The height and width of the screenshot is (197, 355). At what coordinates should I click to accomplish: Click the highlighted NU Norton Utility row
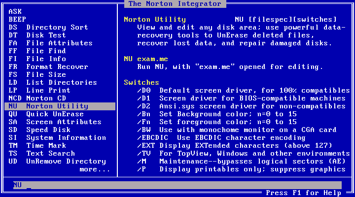60,106
